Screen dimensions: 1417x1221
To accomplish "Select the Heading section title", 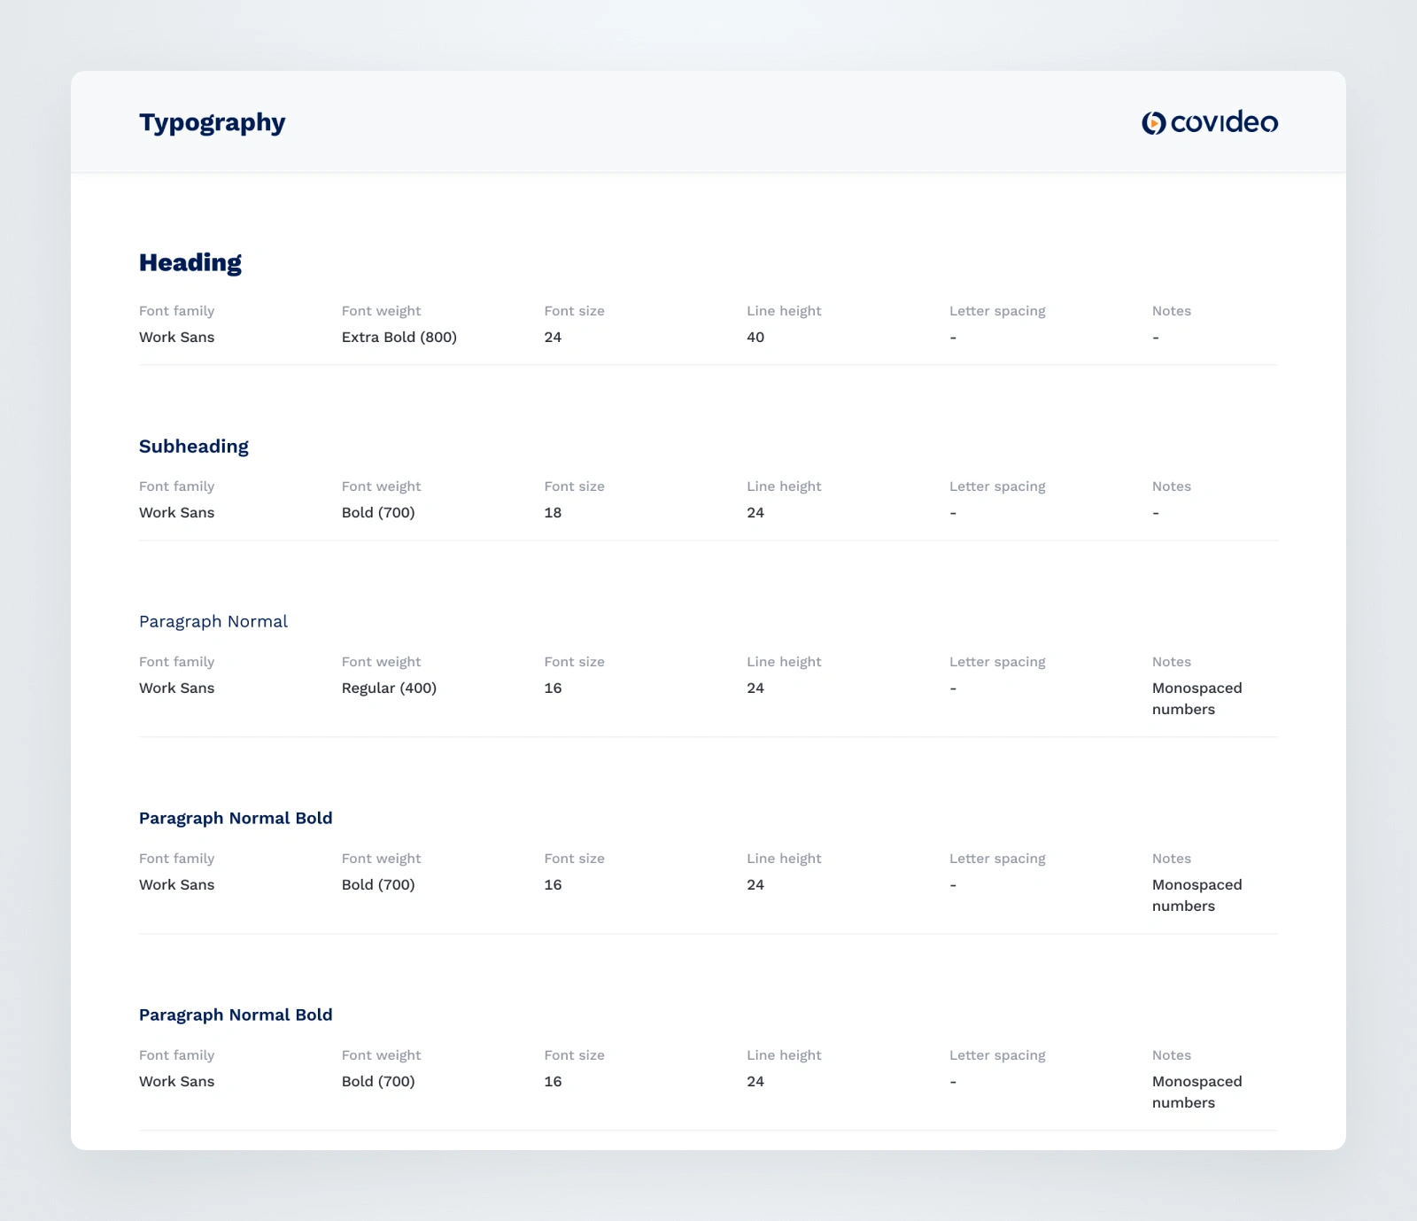I will point(190,262).
